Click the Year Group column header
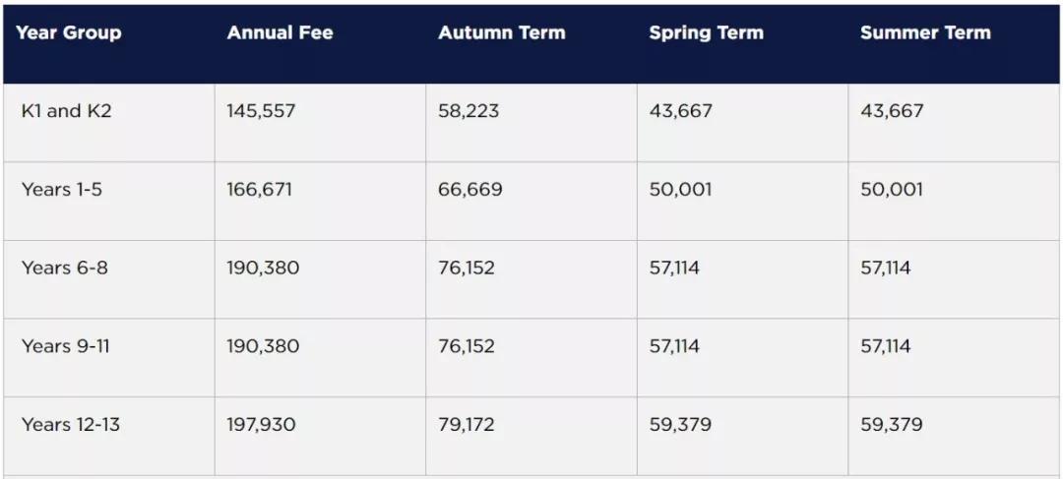Viewport: 1063px width, 479px height. (x=69, y=32)
